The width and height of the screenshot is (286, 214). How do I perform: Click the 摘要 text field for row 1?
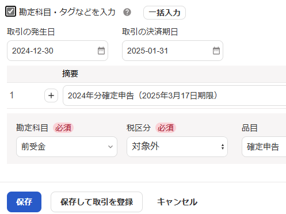(174, 95)
